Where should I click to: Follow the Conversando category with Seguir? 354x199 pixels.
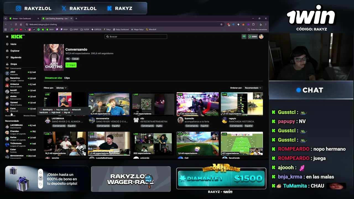[x=71, y=65]
